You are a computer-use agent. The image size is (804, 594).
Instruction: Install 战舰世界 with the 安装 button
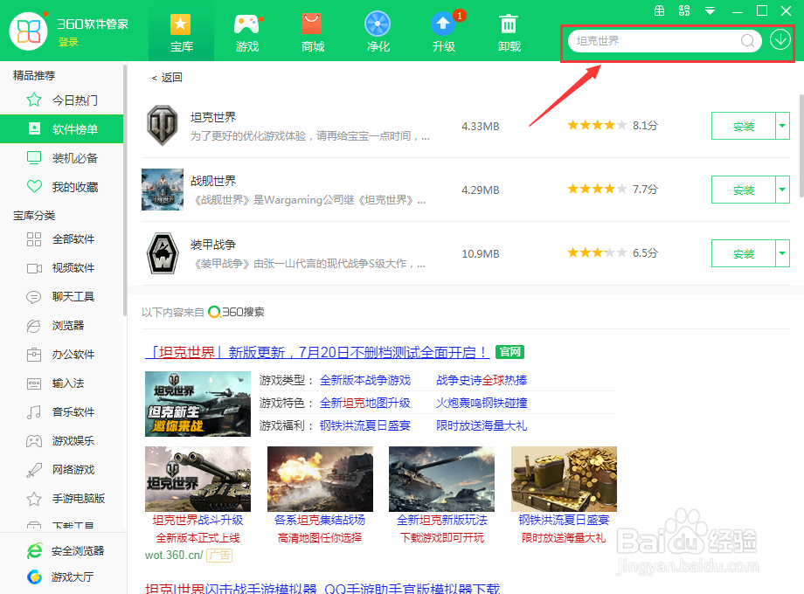[743, 190]
